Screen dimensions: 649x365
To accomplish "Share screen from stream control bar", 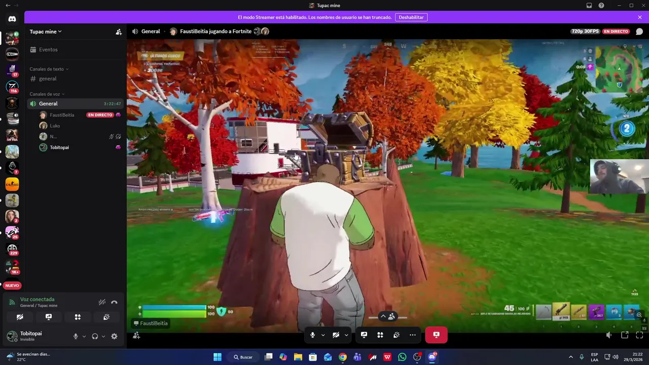I will coord(364,335).
